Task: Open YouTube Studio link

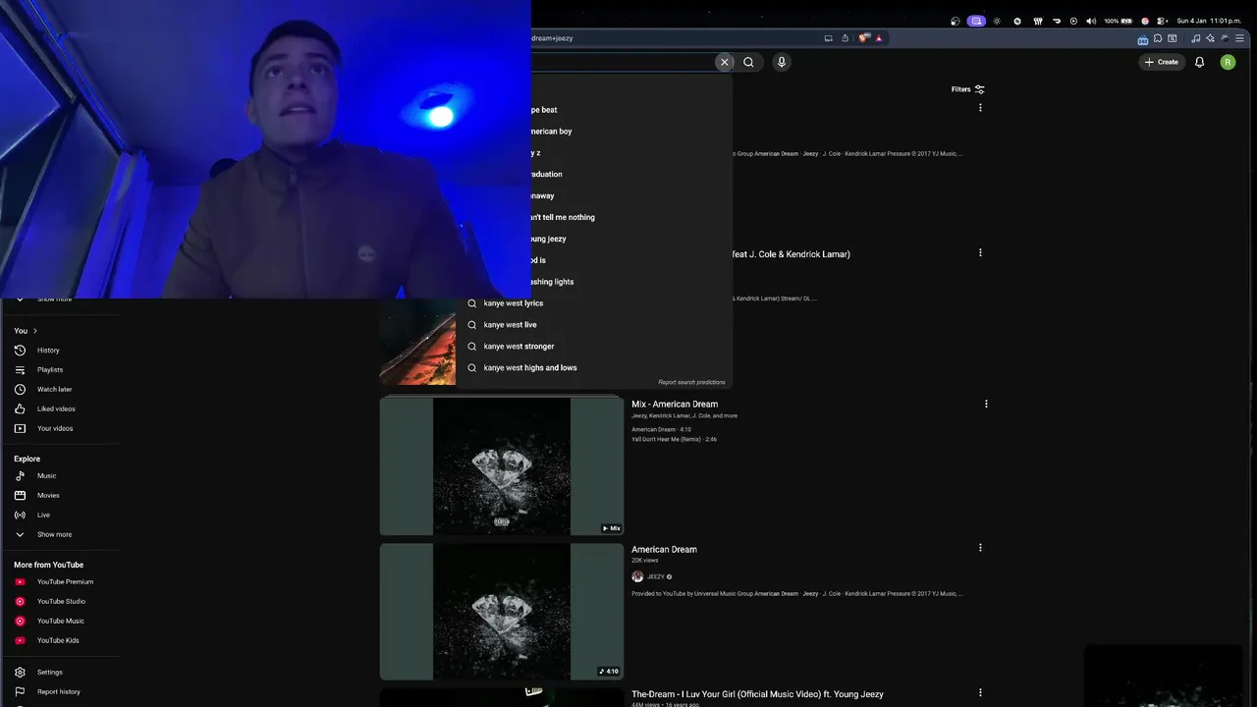Action: tap(60, 602)
